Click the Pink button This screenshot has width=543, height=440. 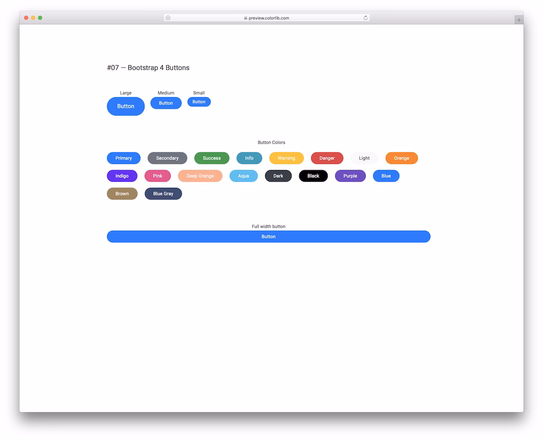point(157,176)
